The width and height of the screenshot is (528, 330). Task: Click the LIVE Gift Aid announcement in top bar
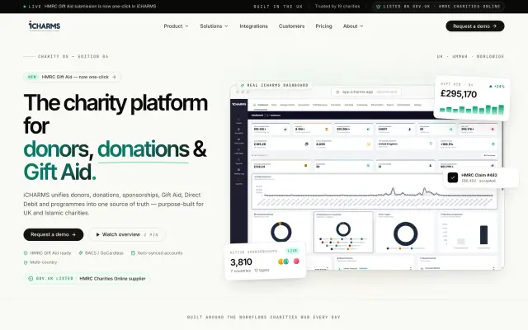click(90, 7)
